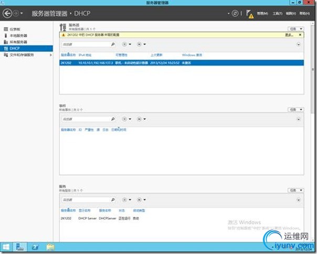317x254 pixels.
Task: Dismiss the yellow DHCP warning banner
Action: [x=300, y=35]
